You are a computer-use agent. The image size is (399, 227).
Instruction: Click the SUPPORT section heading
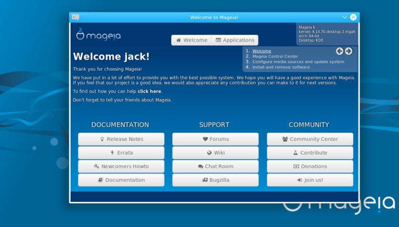coord(214,125)
